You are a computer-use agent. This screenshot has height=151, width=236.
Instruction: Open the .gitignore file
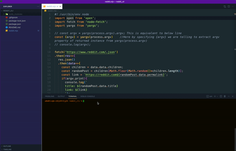(x=13, y=17)
